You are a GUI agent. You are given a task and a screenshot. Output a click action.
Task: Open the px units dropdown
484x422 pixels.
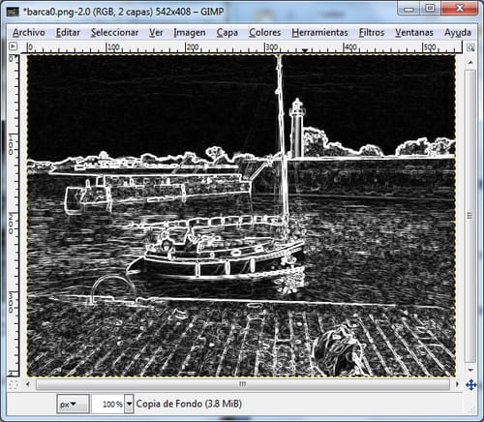[x=73, y=404]
